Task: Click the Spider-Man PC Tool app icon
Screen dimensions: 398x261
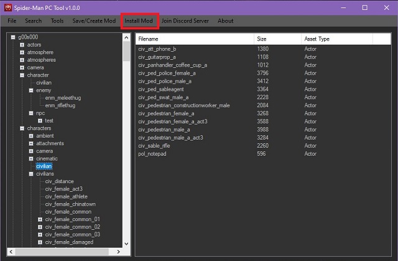Action: 8,7
